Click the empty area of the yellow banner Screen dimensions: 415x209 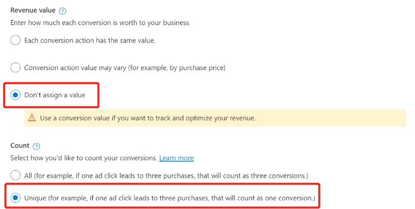coord(331,118)
